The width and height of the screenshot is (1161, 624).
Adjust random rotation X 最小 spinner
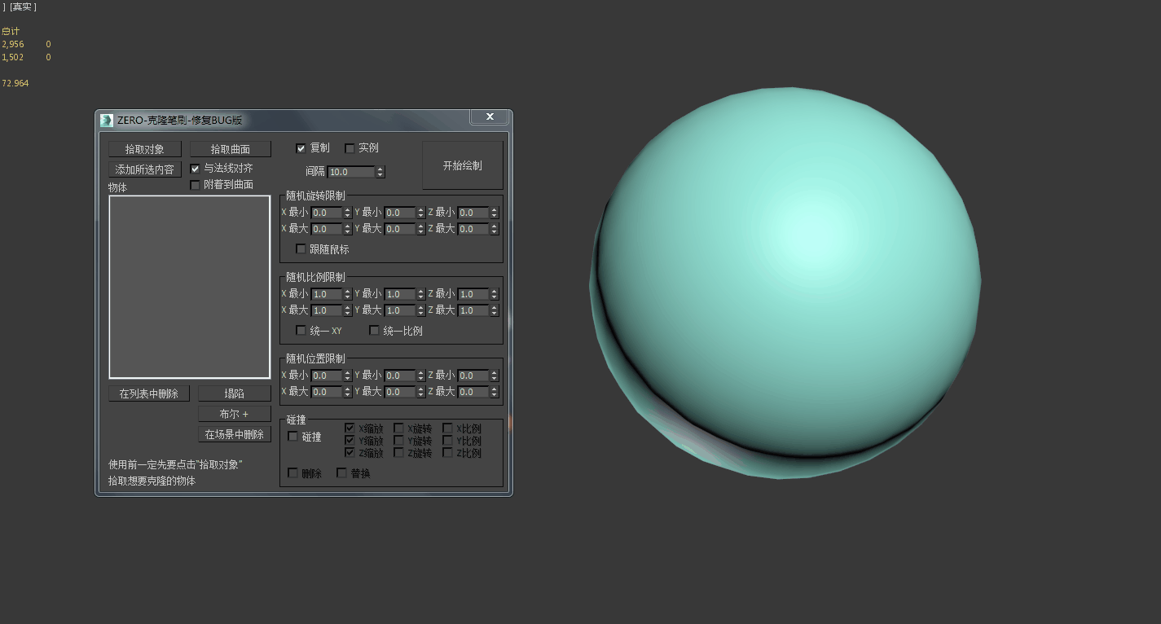[x=348, y=213]
